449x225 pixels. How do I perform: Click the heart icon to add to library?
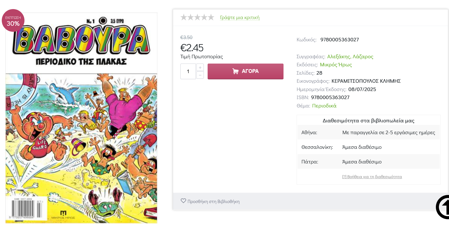[x=183, y=201]
